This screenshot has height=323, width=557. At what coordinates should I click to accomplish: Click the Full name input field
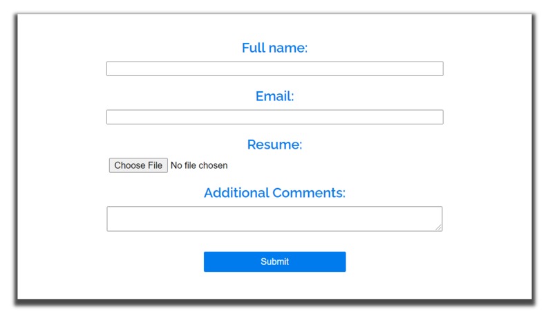click(274, 68)
